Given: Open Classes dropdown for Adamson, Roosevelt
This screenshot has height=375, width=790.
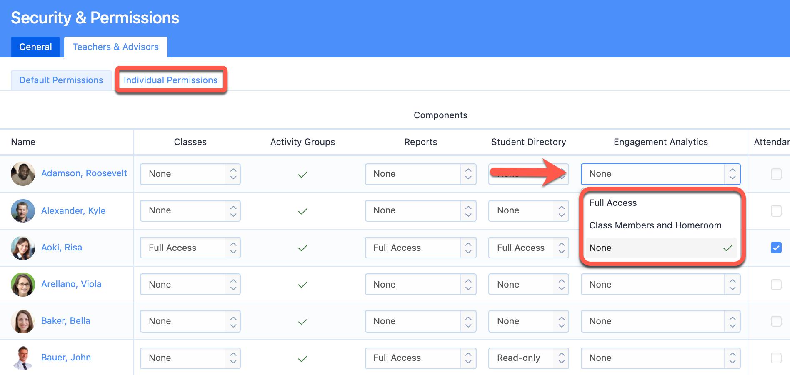Looking at the screenshot, I should pos(190,174).
